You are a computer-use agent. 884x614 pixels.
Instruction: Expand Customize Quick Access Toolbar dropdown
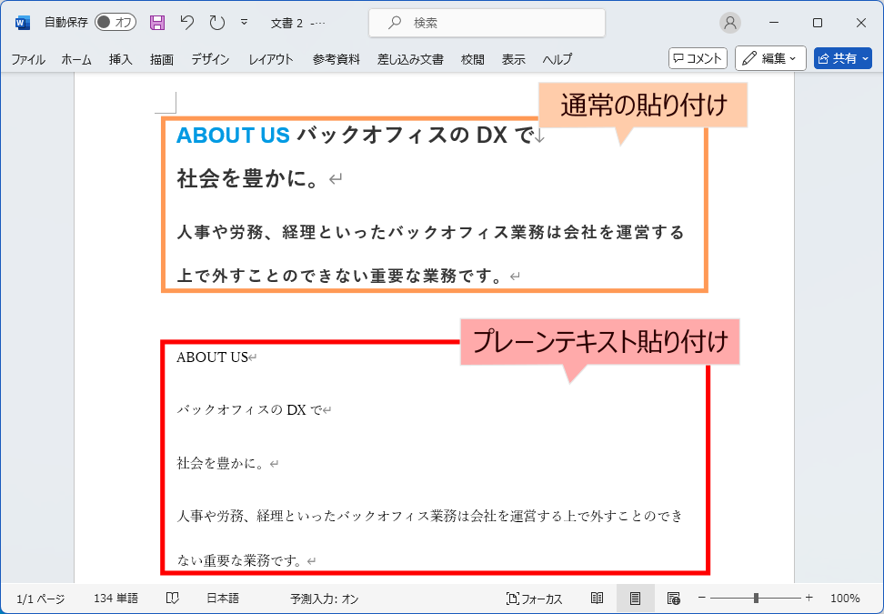pos(244,23)
